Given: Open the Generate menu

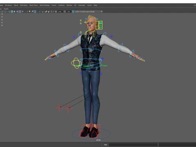Looking at the screenshot, I should 82,5.
